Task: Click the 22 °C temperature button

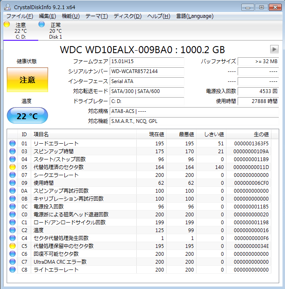Action: 27,116
